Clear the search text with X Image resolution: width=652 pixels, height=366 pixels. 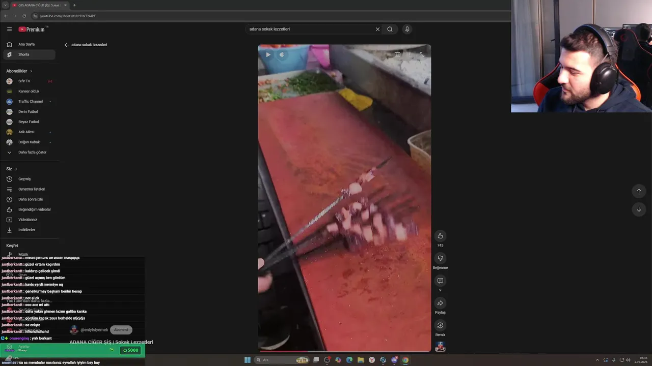[377, 29]
